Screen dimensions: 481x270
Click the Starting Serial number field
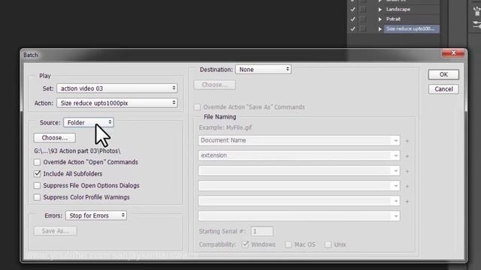[262, 231]
